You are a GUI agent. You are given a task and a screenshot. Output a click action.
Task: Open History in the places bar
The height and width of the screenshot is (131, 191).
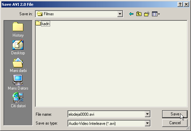tap(18, 30)
